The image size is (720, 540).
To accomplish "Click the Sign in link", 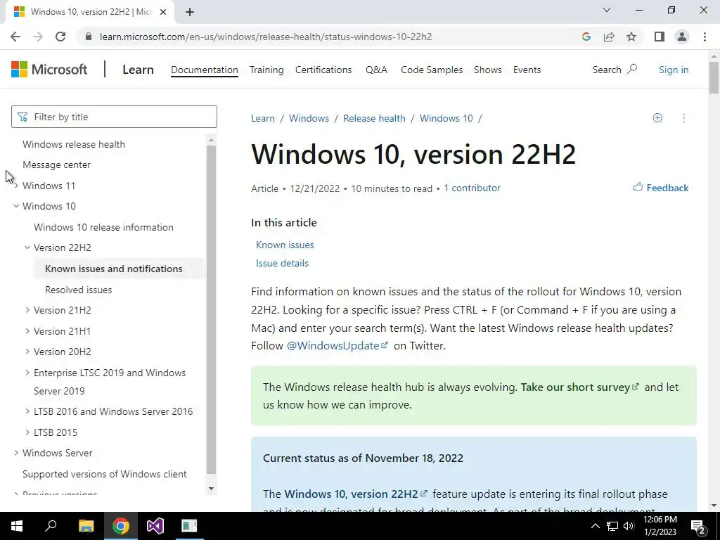I will click(674, 70).
